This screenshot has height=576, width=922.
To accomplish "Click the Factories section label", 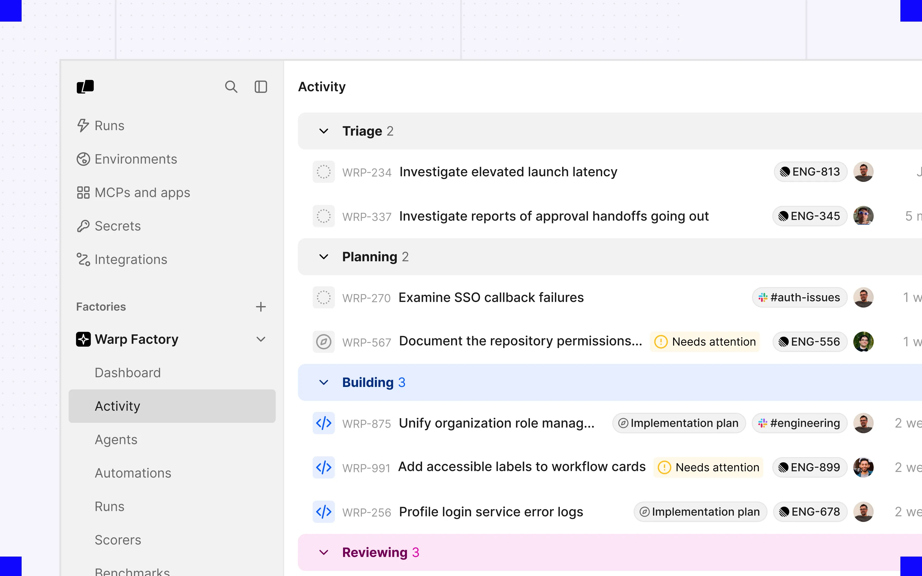I will pos(101,307).
